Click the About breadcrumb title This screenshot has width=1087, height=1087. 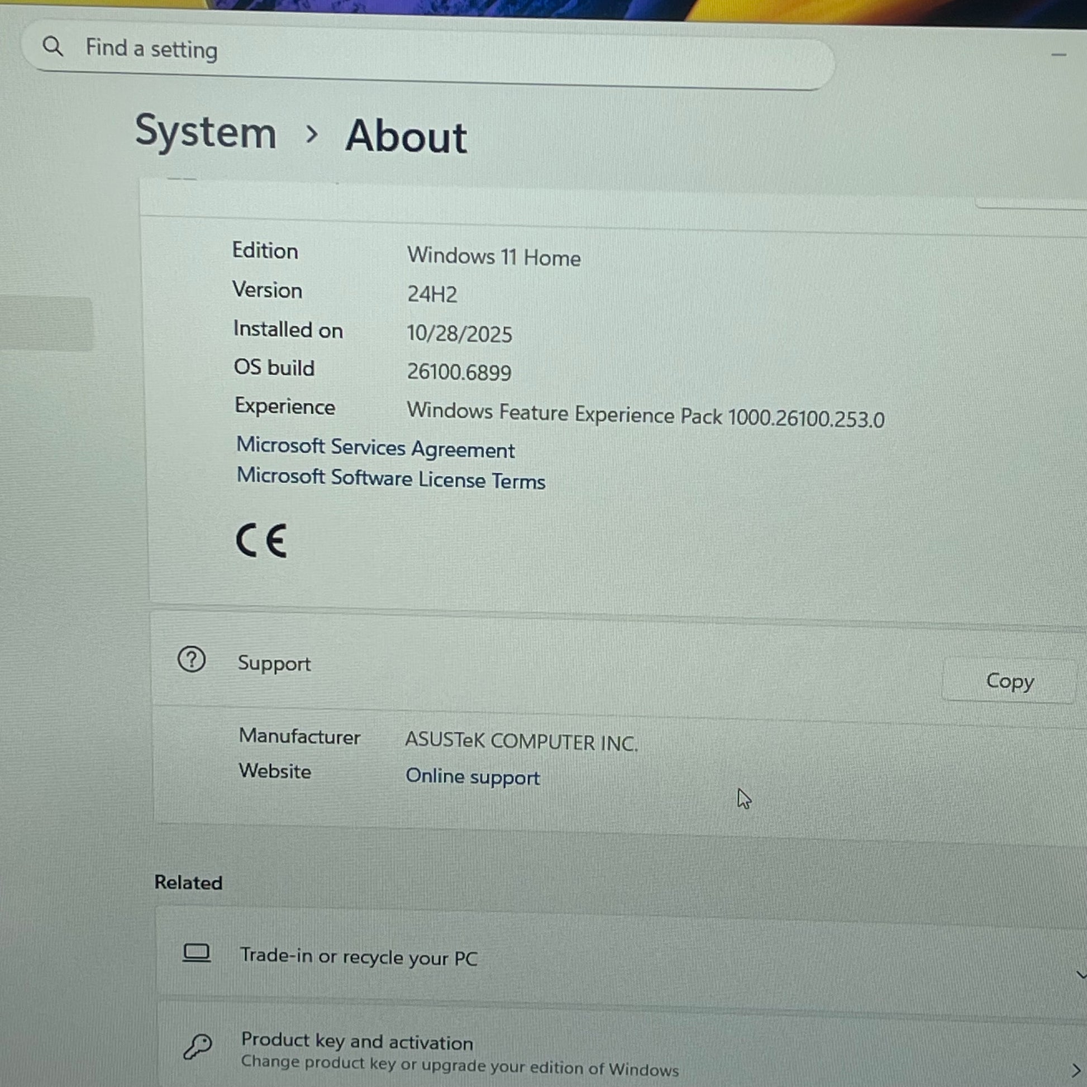pos(406,137)
